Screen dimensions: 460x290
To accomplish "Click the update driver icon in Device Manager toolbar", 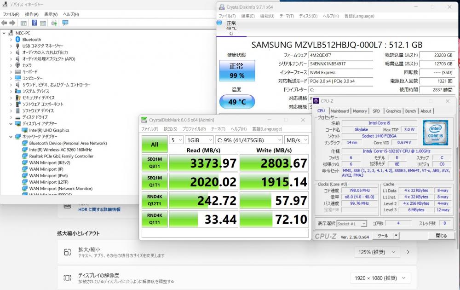I will pos(54,23).
